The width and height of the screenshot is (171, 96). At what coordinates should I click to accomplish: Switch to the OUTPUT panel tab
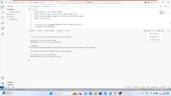tap(40, 31)
